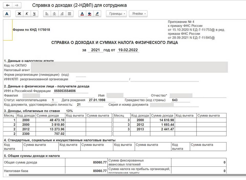
Task: Click citizenship country code 643
Action: coord(175,100)
